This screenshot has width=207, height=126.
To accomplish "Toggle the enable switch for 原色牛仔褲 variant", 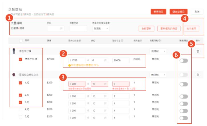I will 183,60.
